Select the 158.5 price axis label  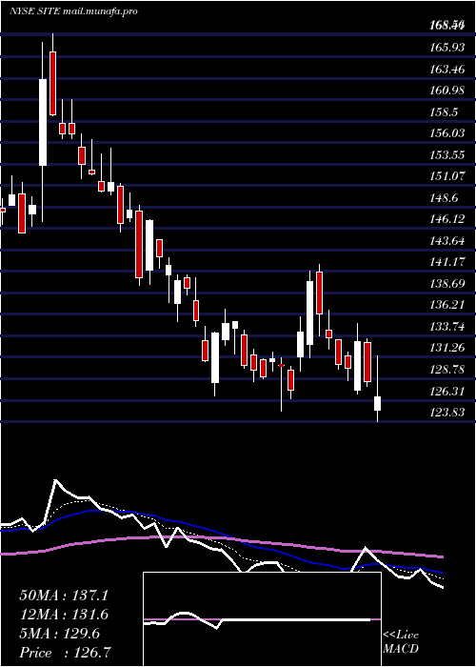point(444,112)
